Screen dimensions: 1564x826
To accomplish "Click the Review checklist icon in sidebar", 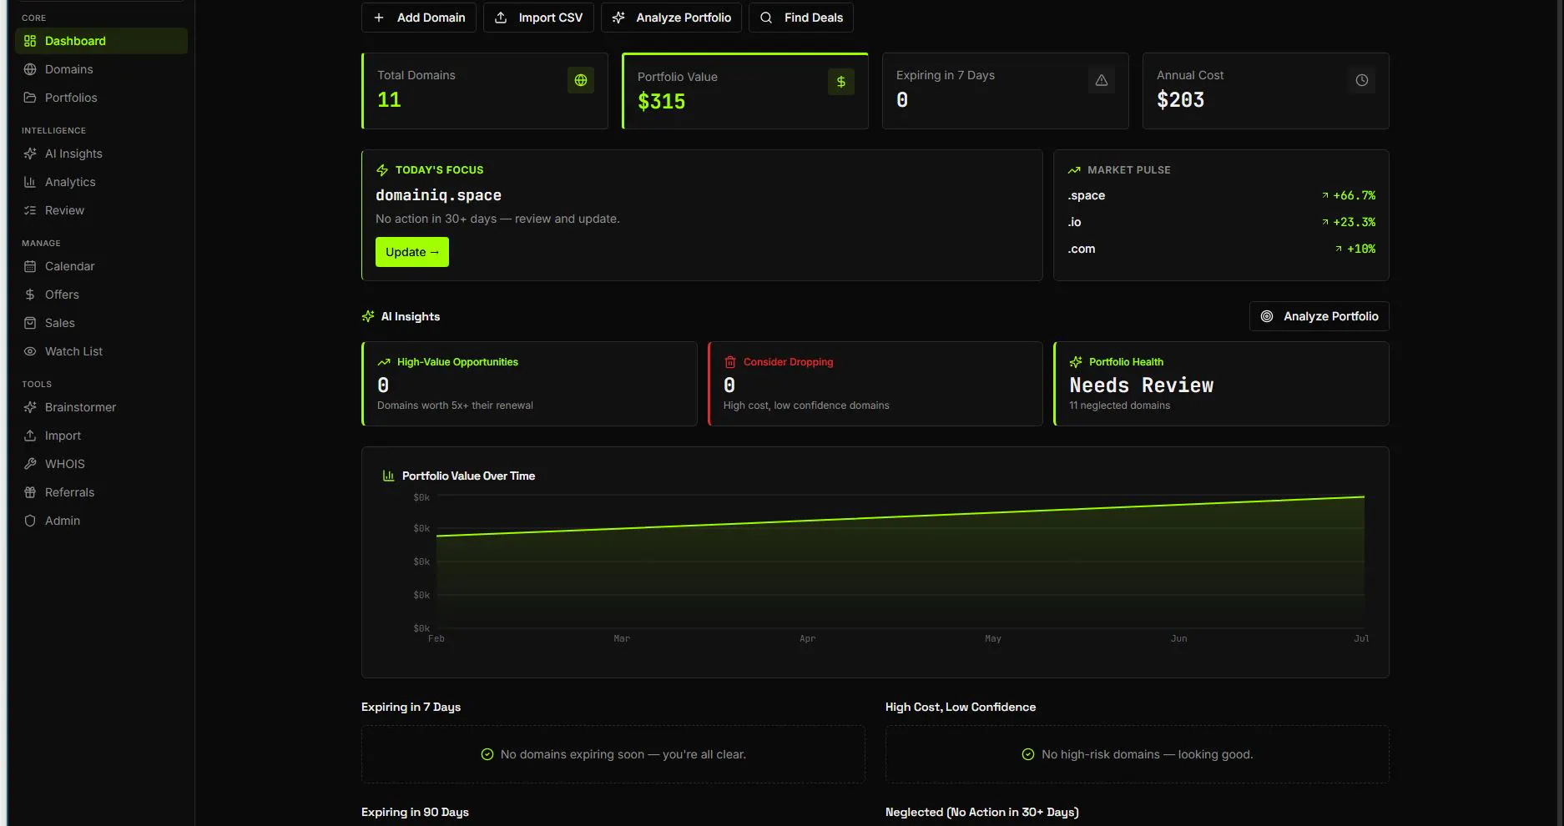I will (30, 210).
